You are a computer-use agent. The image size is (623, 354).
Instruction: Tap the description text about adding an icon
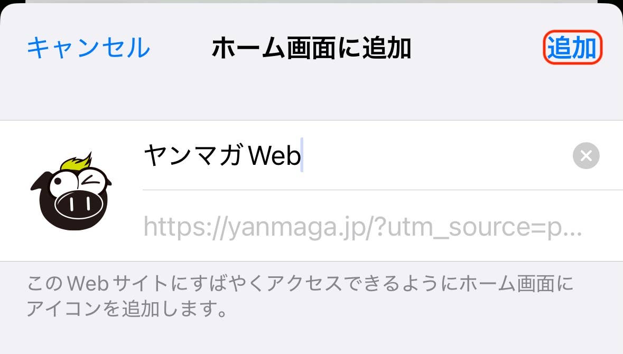tap(300, 296)
